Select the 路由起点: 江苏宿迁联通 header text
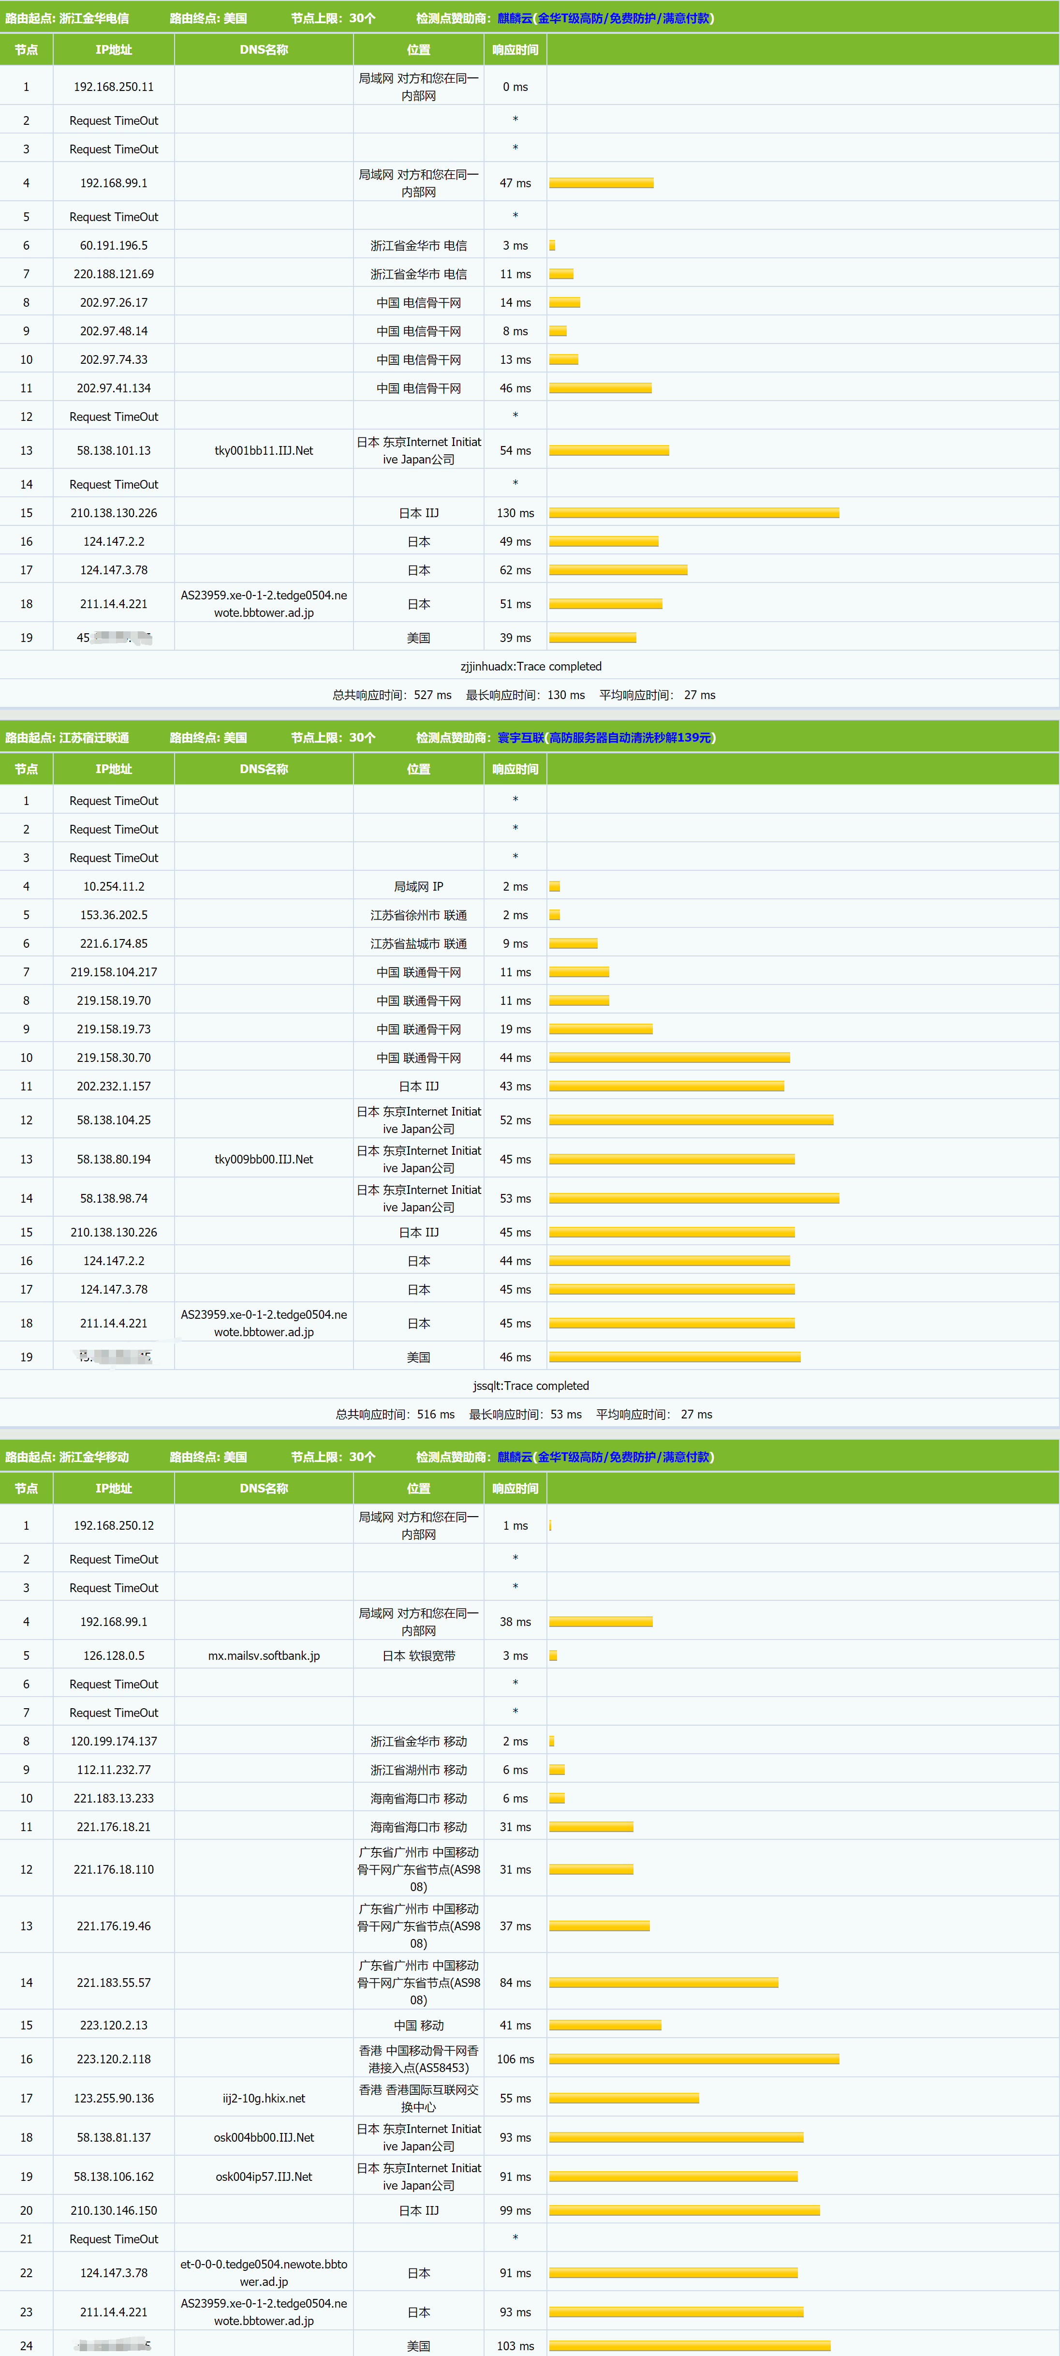This screenshot has height=2356, width=1060. (x=67, y=737)
